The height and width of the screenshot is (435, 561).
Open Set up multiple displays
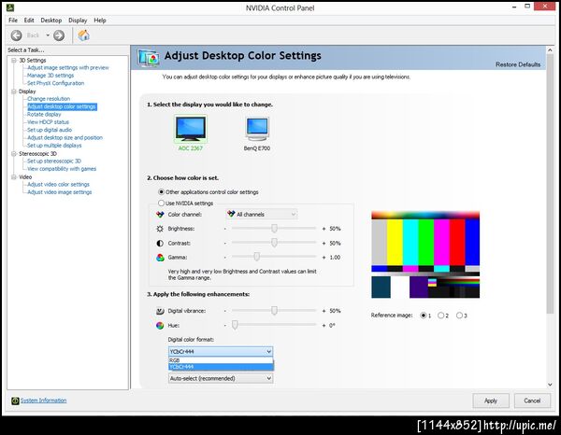(54, 146)
